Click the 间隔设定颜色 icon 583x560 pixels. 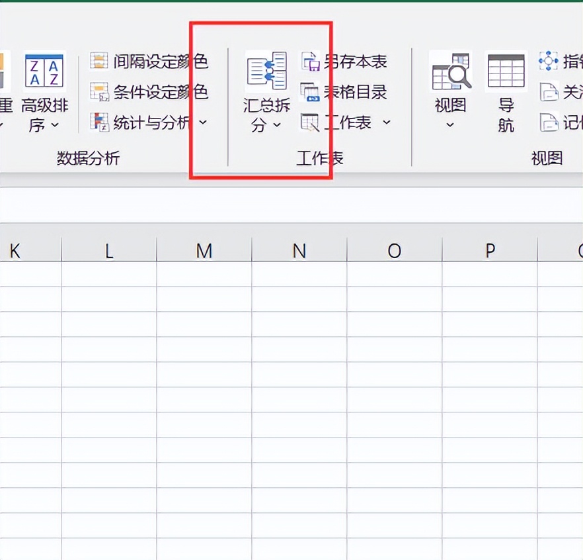99,62
